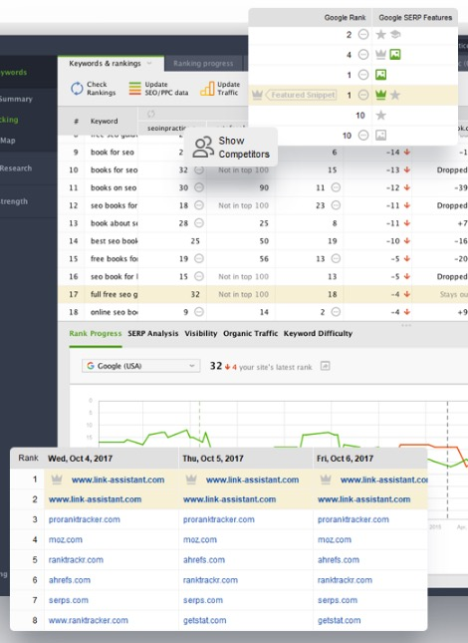Open the Keyword Difficulty tab
This screenshot has height=643, width=468.
point(318,333)
